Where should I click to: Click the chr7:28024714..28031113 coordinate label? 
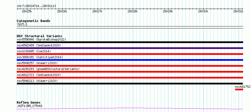[x=36, y=6]
